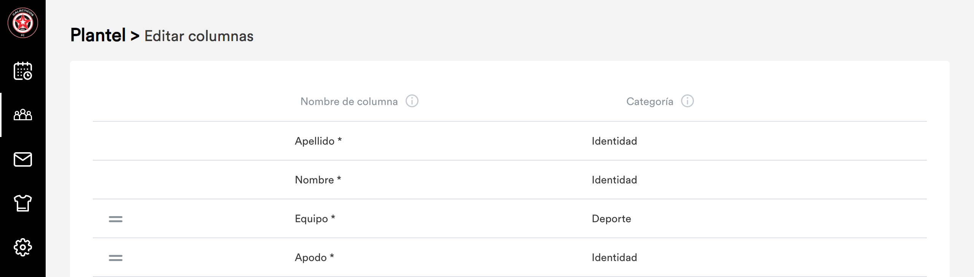Grab the drag handle for Equipo row
The width and height of the screenshot is (974, 277).
(x=116, y=219)
